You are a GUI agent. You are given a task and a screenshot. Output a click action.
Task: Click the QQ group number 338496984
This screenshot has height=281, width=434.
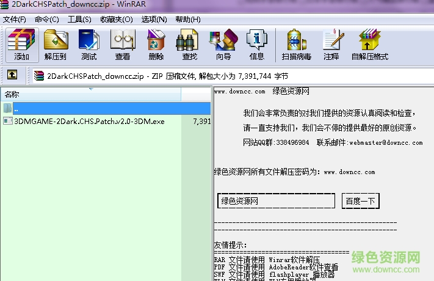pyautogui.click(x=292, y=143)
